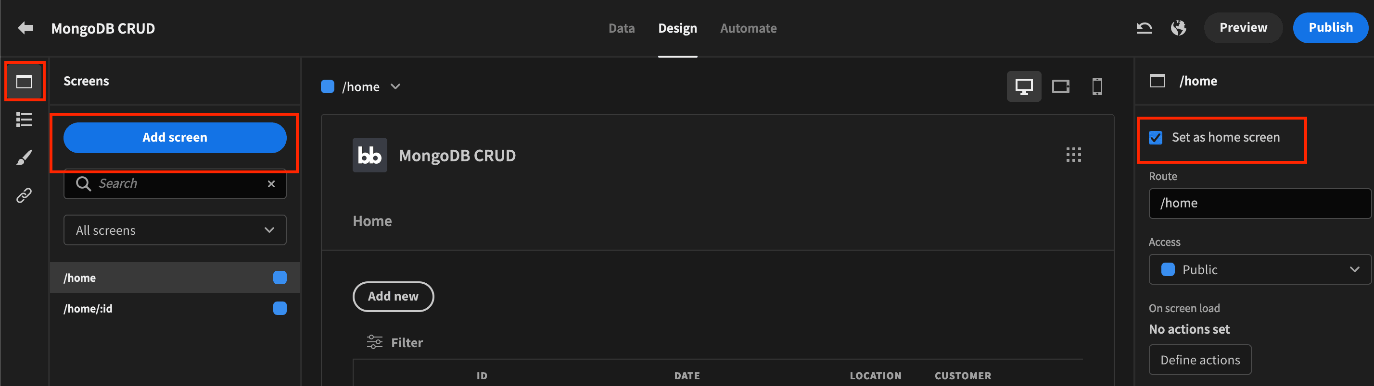Click the undo icon in top bar
Image resolution: width=1374 pixels, height=386 pixels.
(x=1144, y=28)
